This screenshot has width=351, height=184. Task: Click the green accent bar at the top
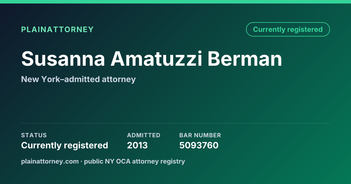175,2
